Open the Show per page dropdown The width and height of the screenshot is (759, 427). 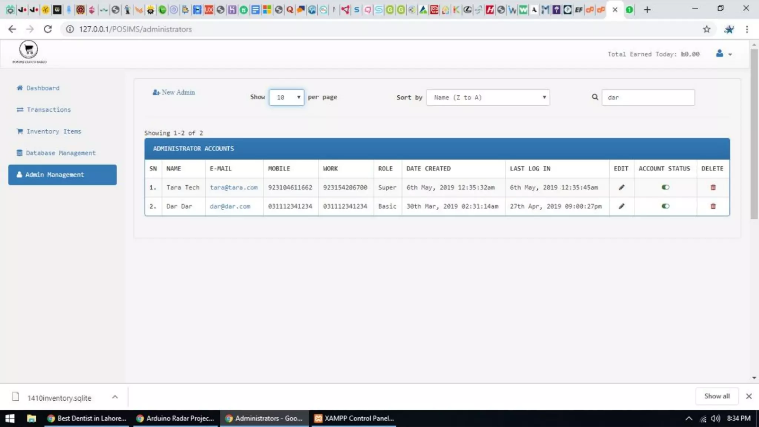pyautogui.click(x=286, y=97)
